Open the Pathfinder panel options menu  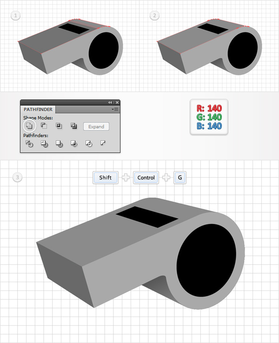point(115,109)
